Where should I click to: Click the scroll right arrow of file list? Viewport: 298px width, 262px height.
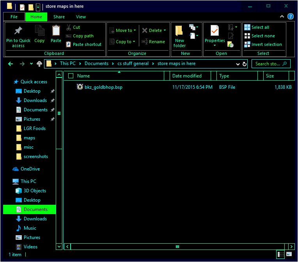291,247
